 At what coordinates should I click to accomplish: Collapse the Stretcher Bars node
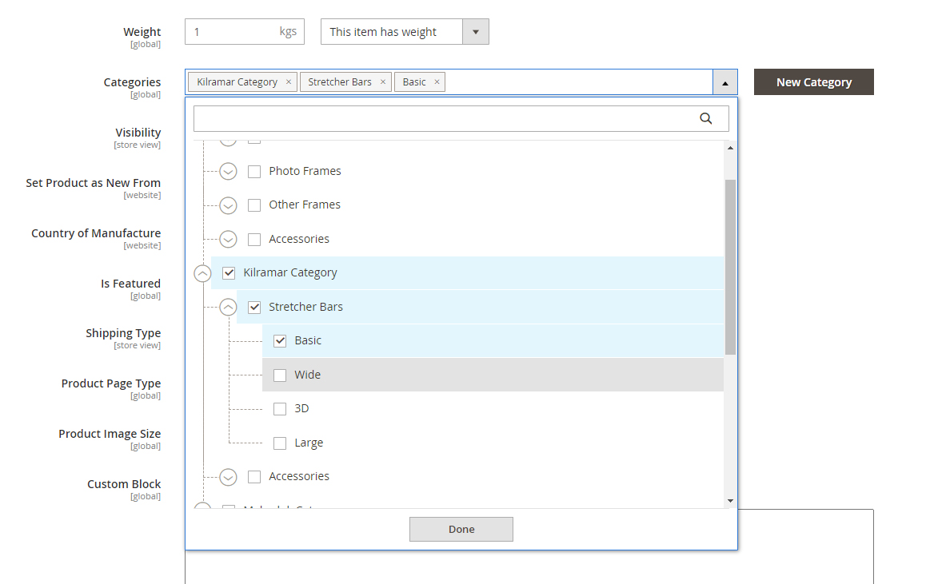(229, 308)
